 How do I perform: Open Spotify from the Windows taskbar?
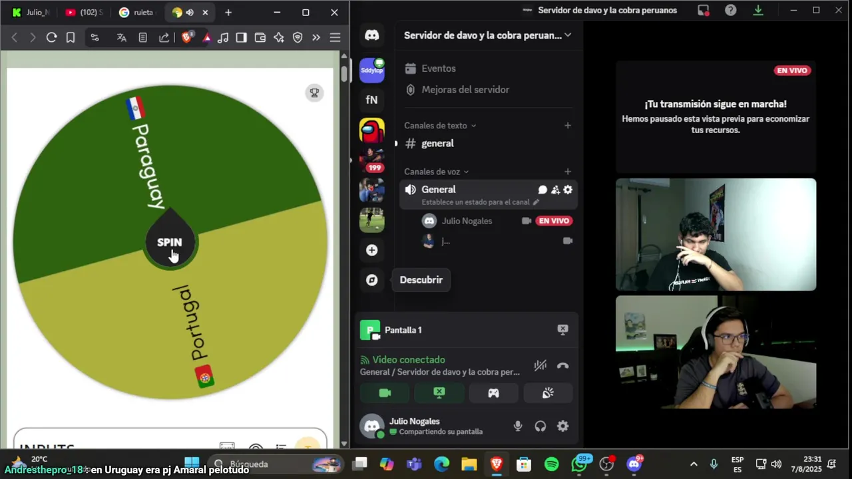pyautogui.click(x=552, y=464)
